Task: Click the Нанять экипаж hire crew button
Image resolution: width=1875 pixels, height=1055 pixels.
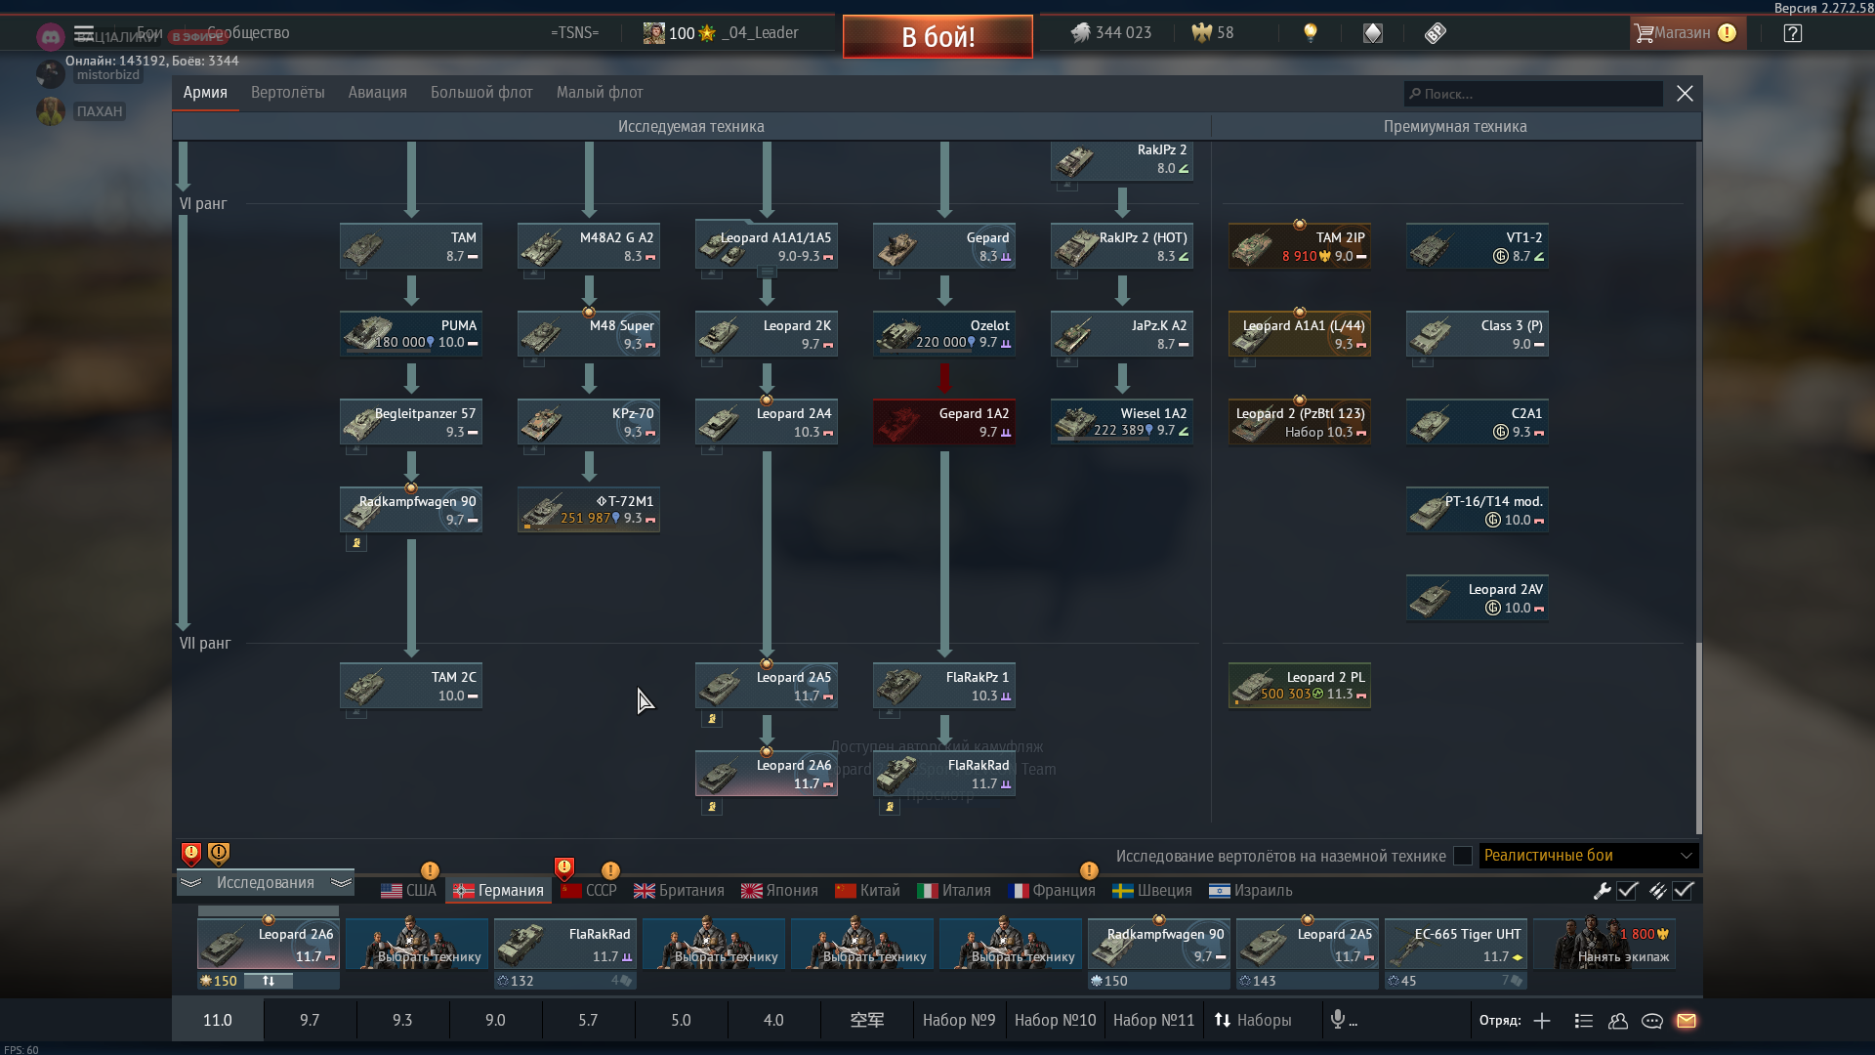Action: pos(1604,944)
